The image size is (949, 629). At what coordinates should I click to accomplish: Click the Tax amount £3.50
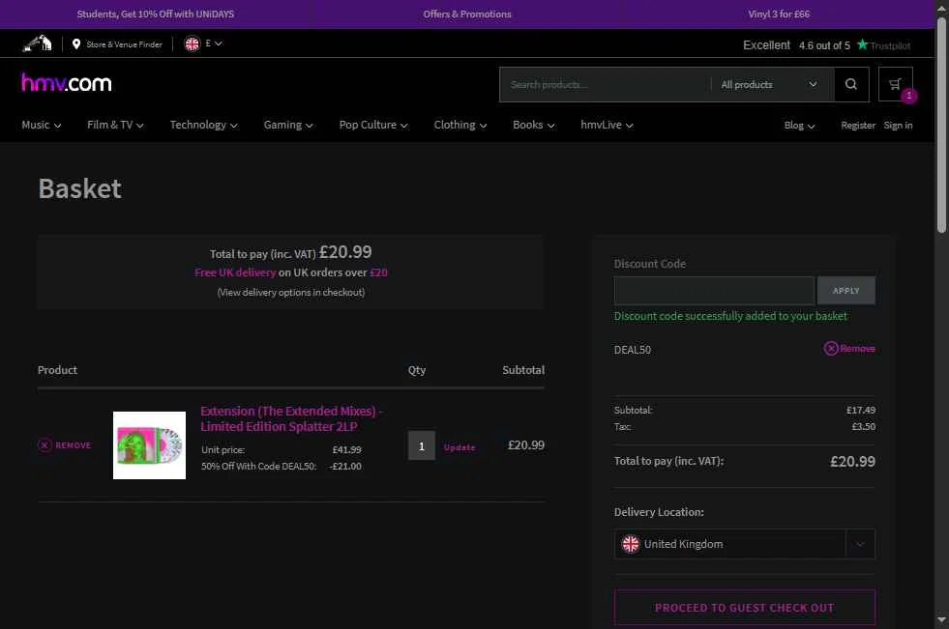click(864, 427)
